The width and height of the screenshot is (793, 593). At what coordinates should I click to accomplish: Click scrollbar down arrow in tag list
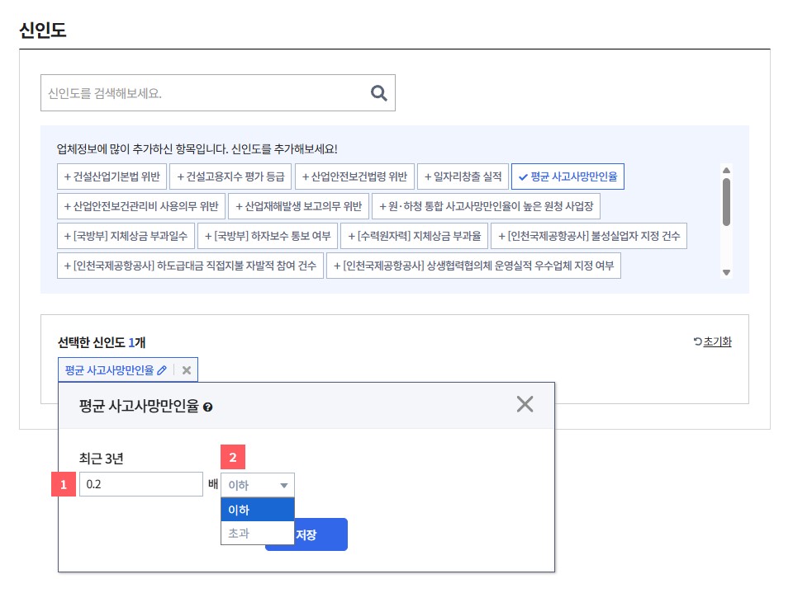click(x=726, y=273)
